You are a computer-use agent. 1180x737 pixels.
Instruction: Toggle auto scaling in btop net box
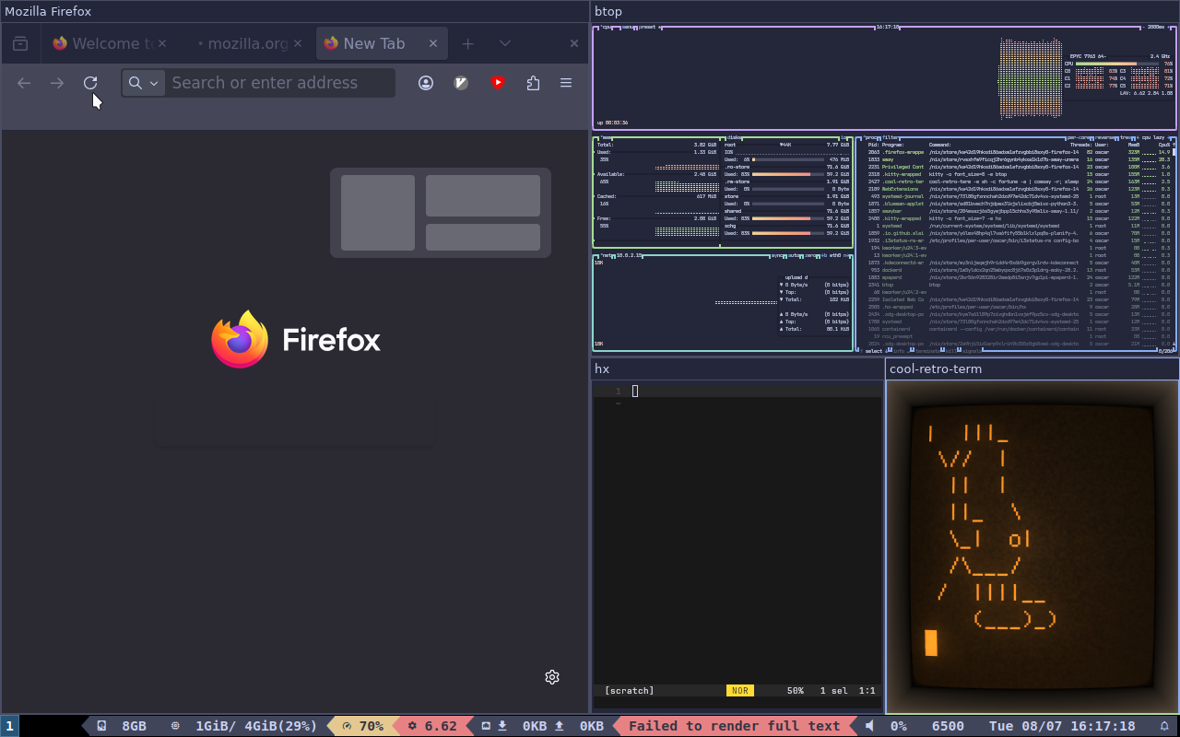pyautogui.click(x=795, y=255)
